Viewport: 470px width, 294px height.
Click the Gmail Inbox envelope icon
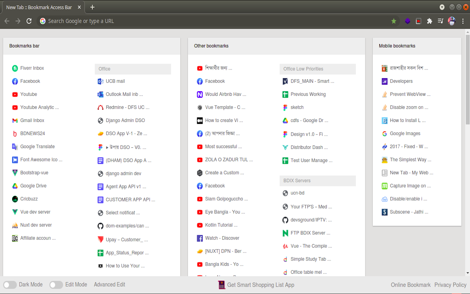coord(15,121)
